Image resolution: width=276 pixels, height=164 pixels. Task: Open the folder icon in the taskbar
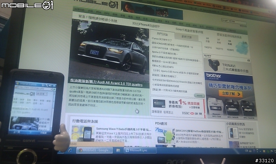pos(118,150)
